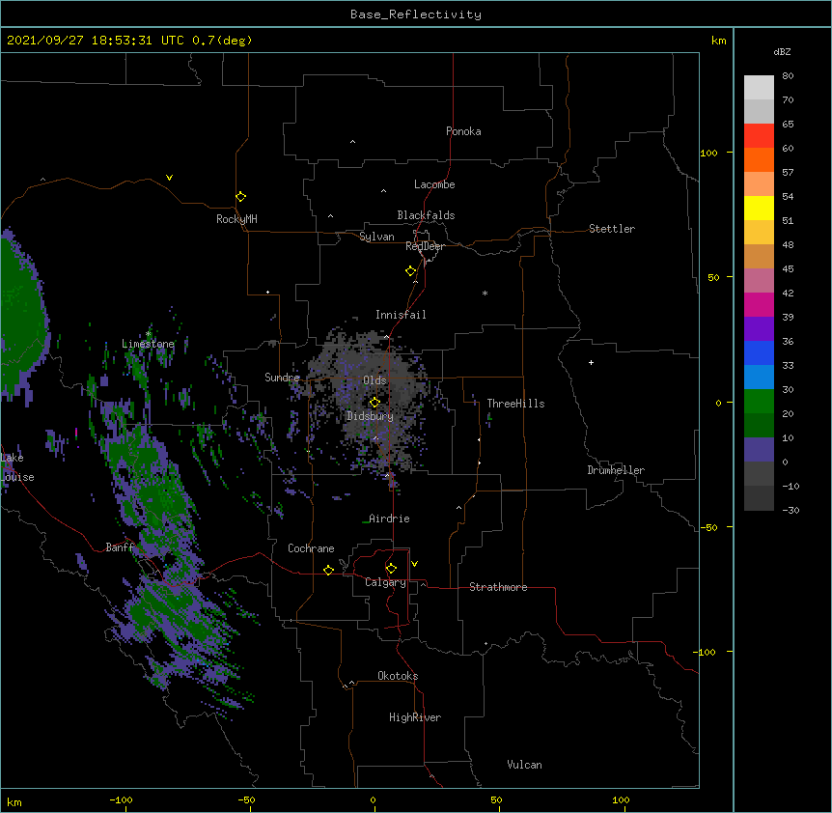This screenshot has width=832, height=813.
Task: Click the -30 value in the dBZ legend
Action: click(x=790, y=510)
